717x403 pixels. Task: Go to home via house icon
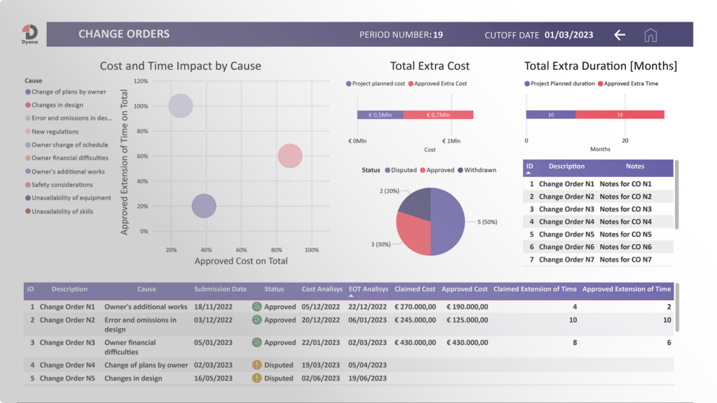[x=650, y=35]
